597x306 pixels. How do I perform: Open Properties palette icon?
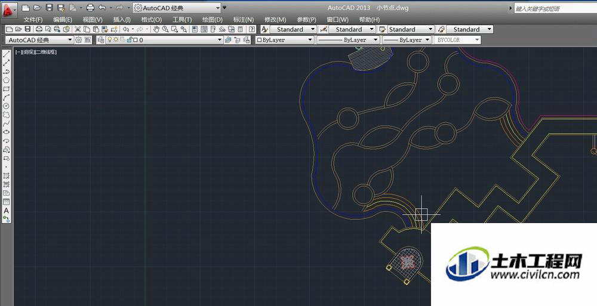pyautogui.click(x=195, y=29)
